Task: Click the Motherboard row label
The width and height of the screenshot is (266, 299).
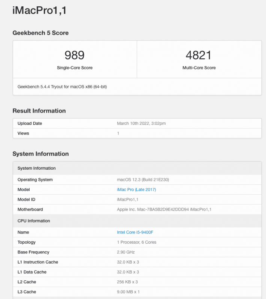Action: pos(30,209)
